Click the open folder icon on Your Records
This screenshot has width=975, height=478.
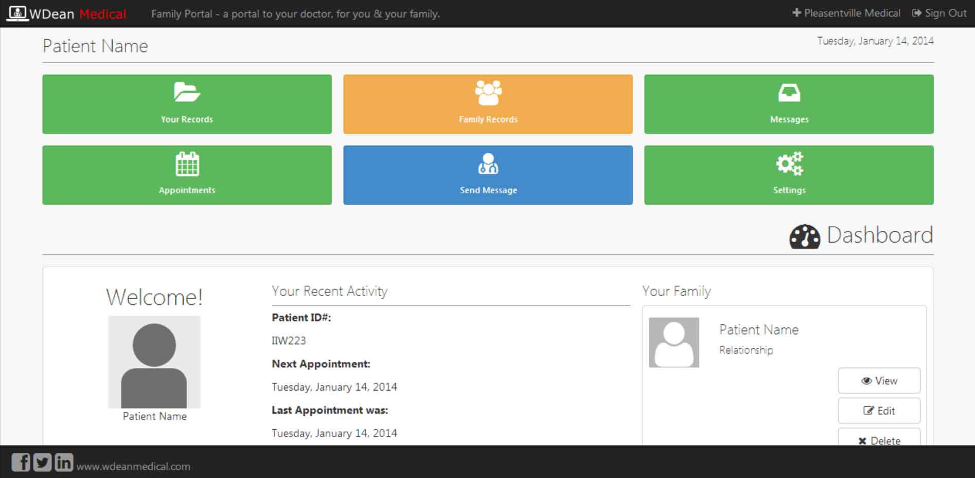click(x=187, y=93)
